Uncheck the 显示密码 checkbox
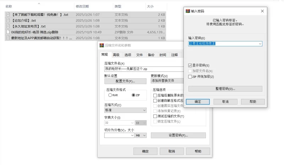This screenshot has width=284, height=165. coord(190,65)
